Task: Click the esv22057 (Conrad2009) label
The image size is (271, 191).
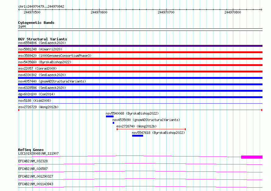Action: [x=37, y=68]
